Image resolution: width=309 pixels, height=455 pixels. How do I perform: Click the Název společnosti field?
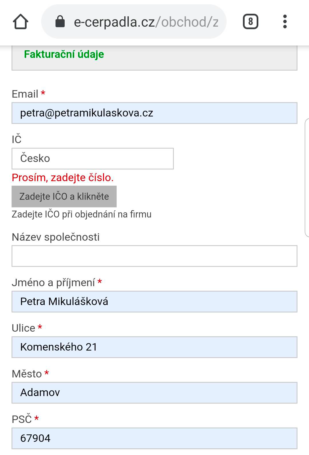(154, 256)
